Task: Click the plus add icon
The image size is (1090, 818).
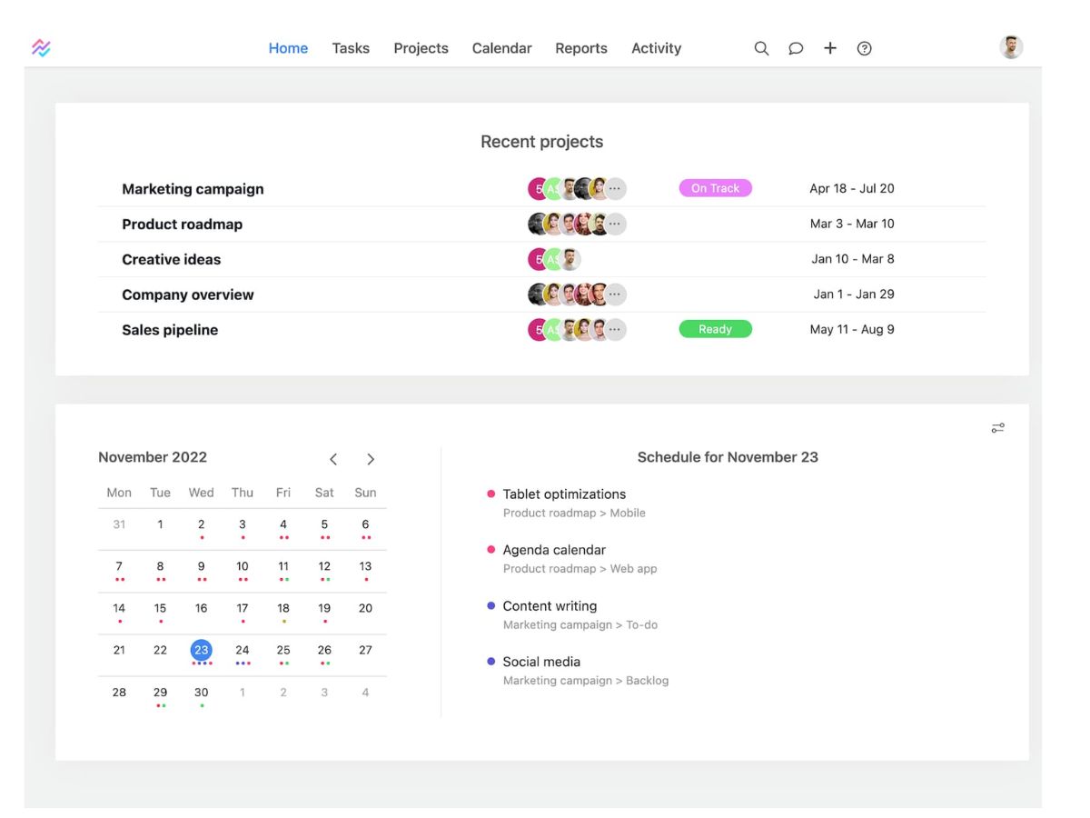Action: pyautogui.click(x=830, y=48)
